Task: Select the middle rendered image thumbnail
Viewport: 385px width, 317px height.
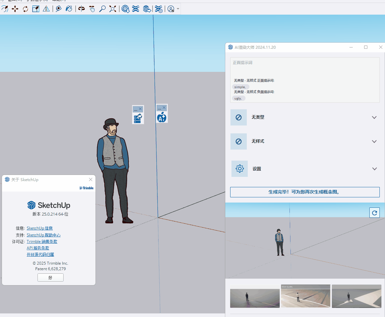Action: (x=305, y=296)
